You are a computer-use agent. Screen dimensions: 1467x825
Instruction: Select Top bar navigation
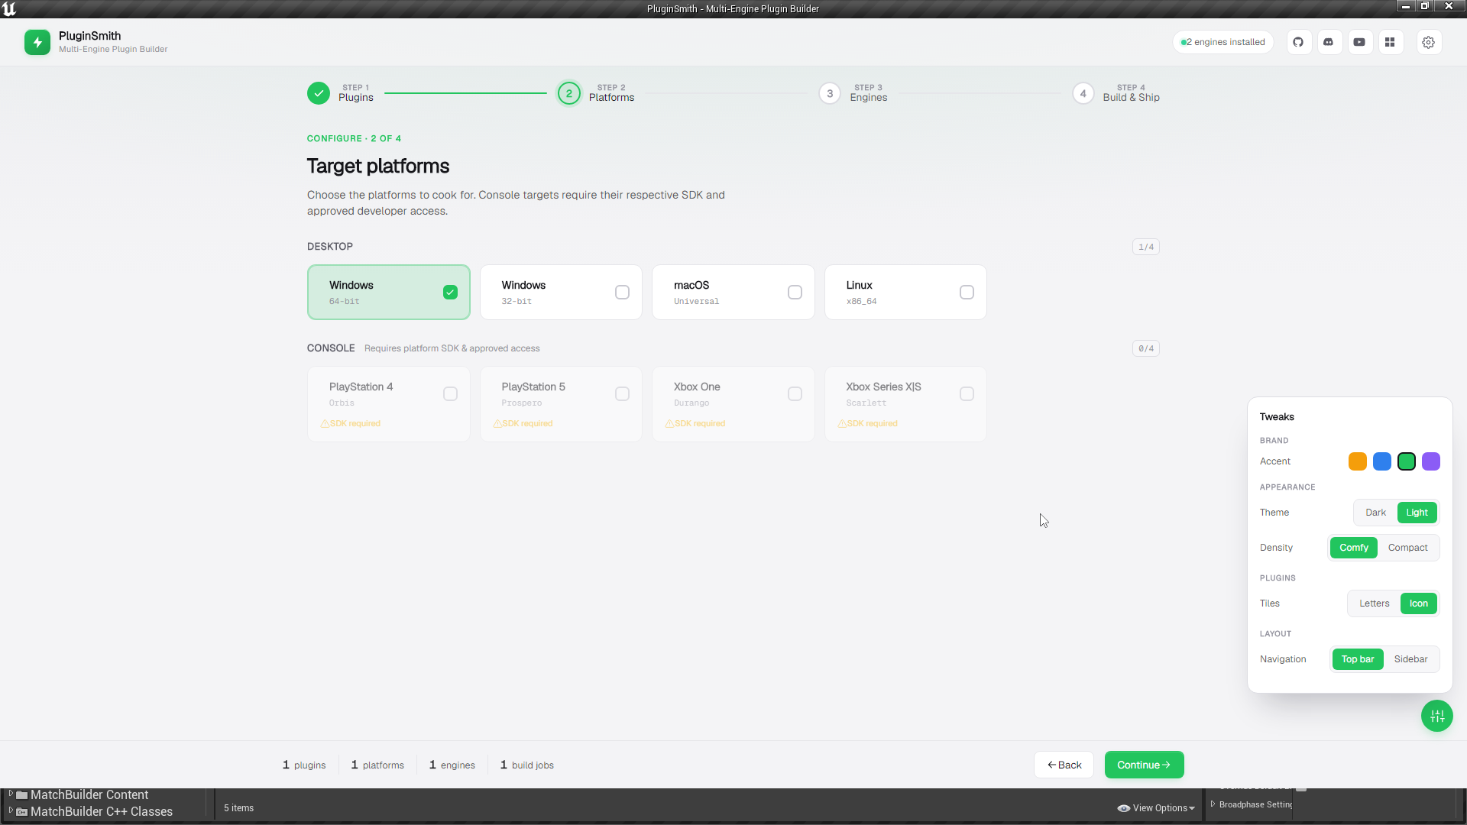point(1358,659)
